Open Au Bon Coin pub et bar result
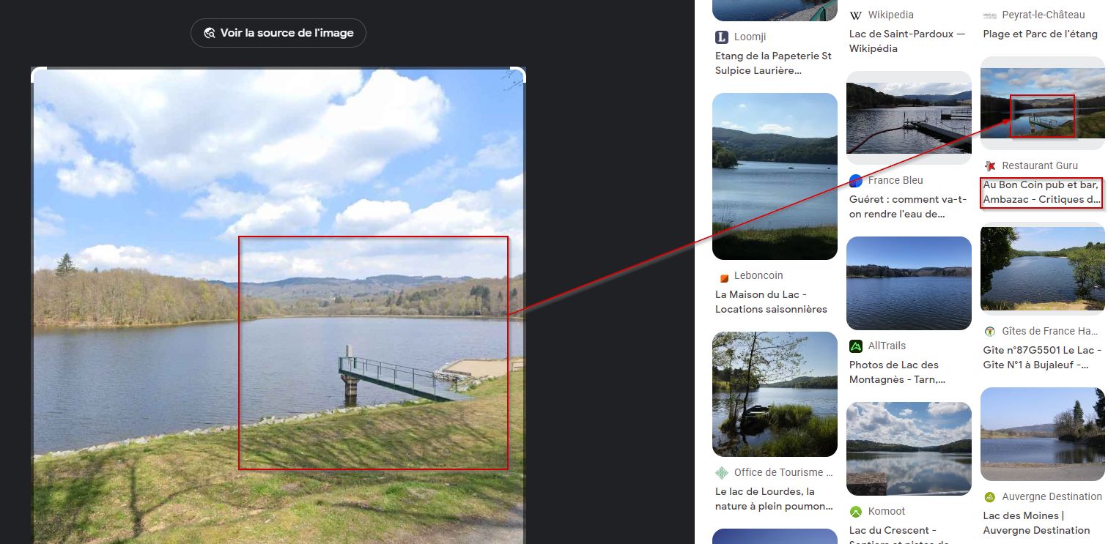Viewport: 1108px width, 544px height. click(x=1041, y=193)
